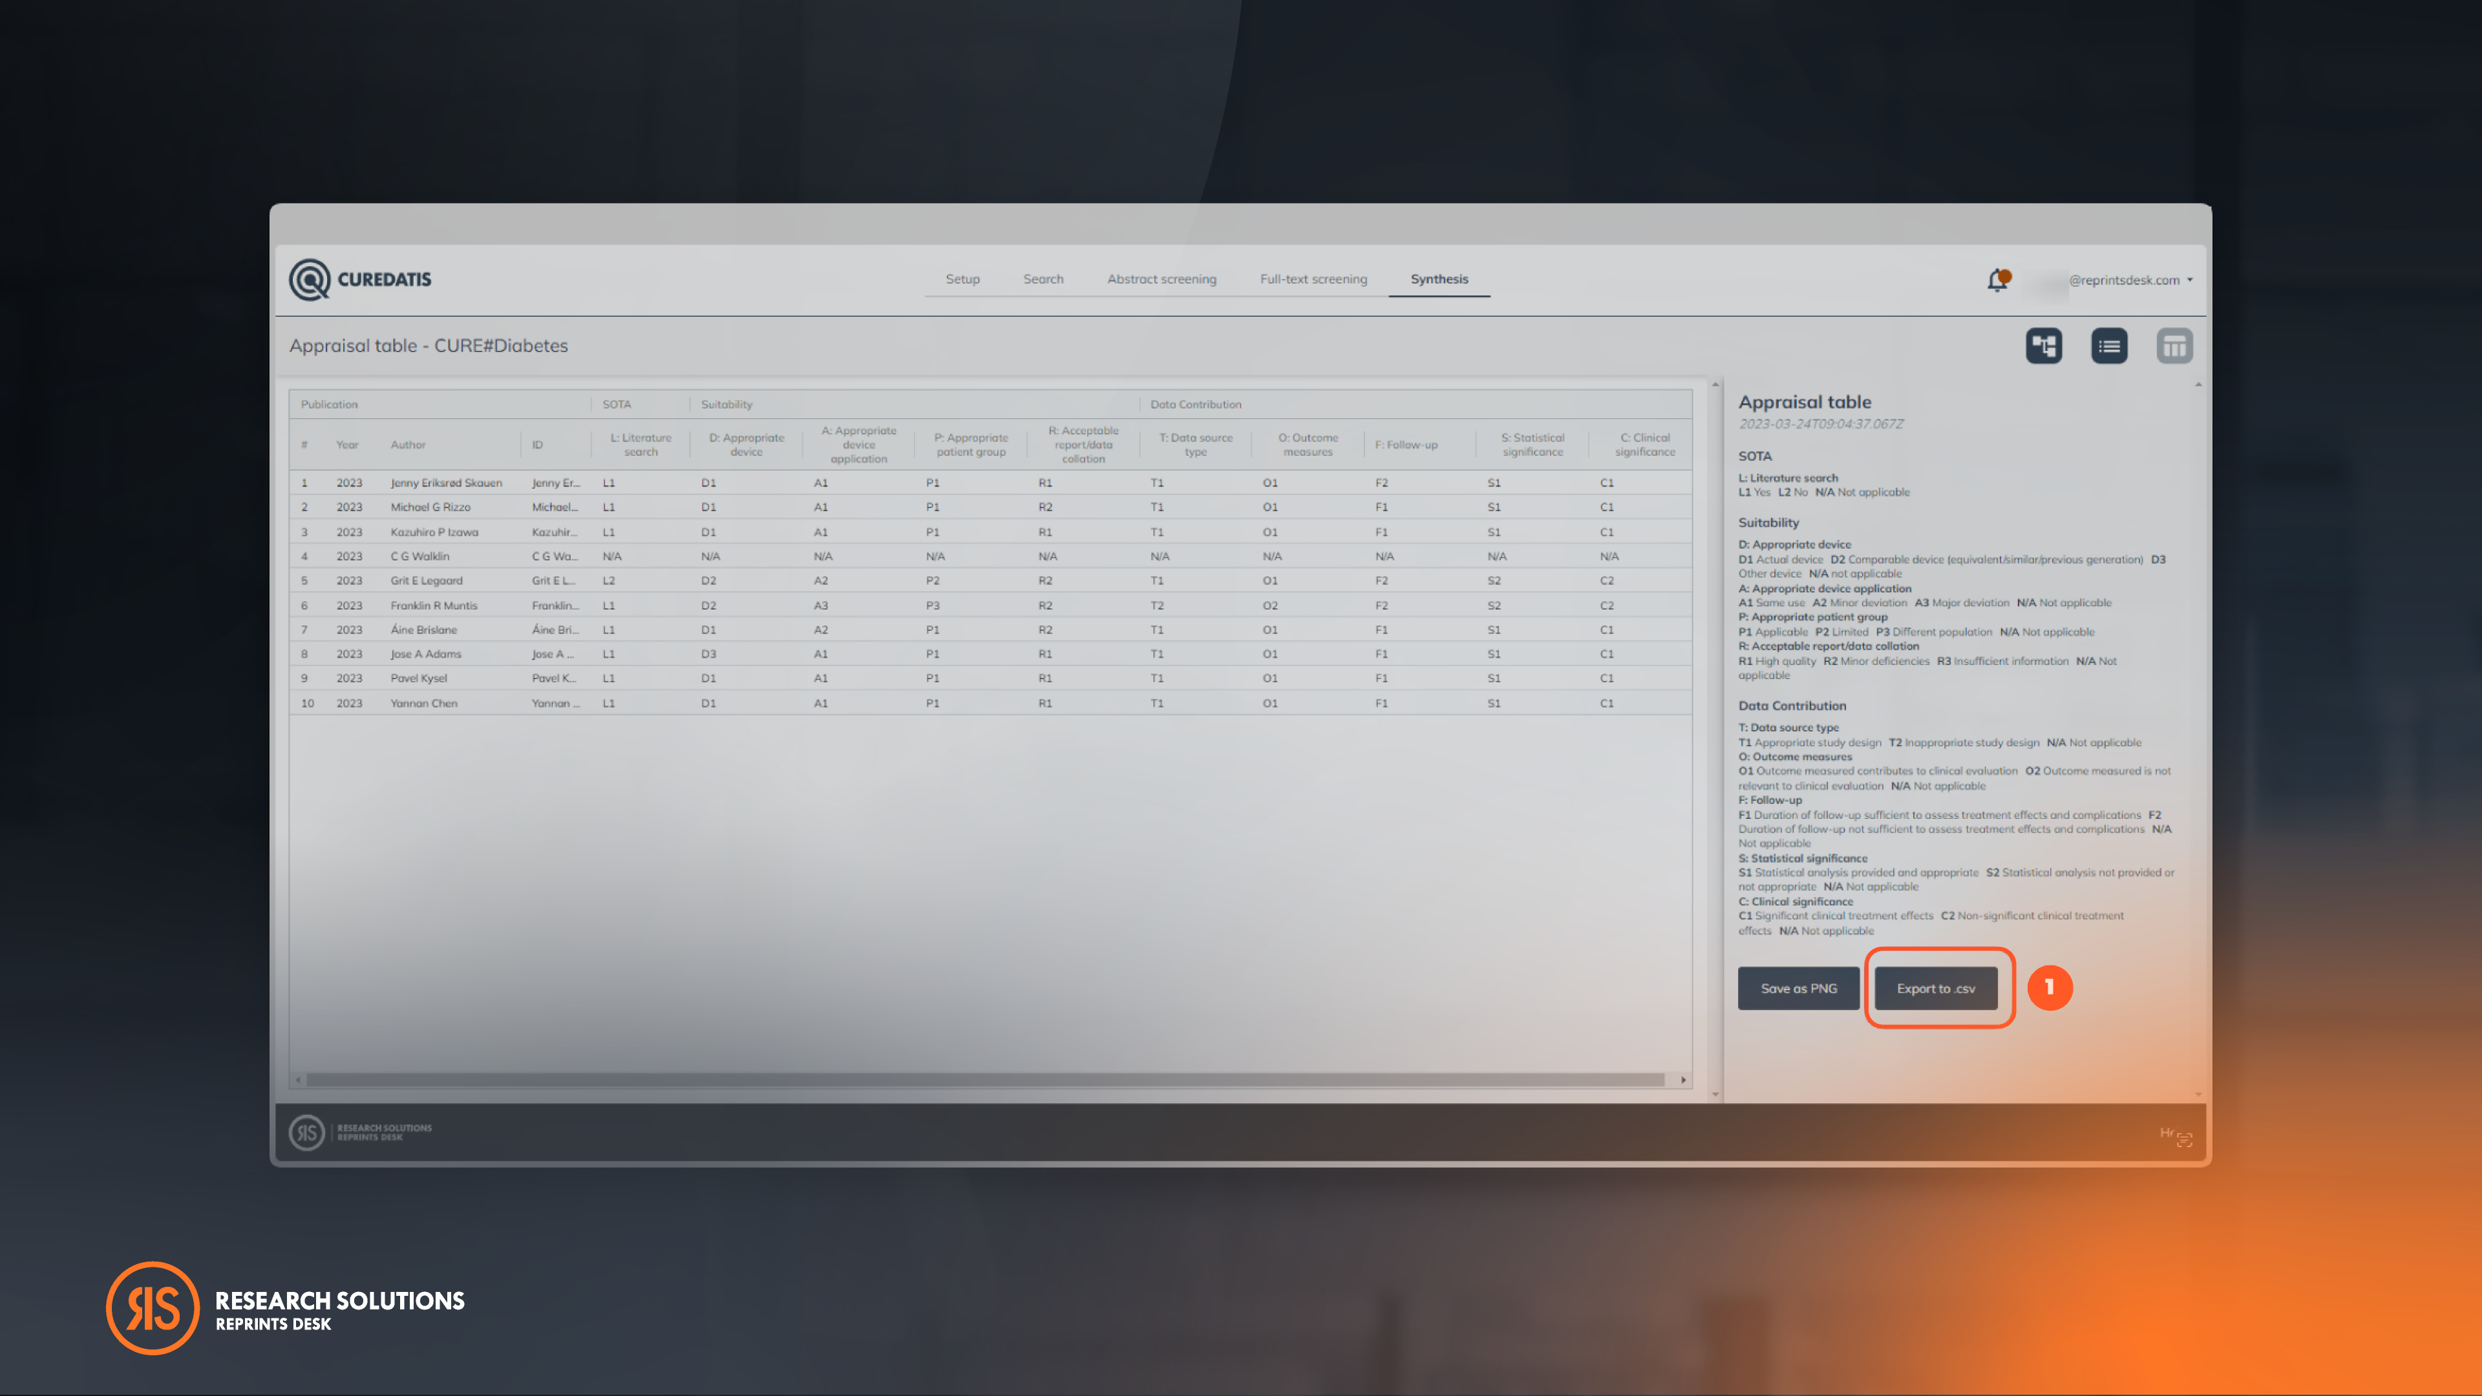The width and height of the screenshot is (2482, 1396).
Task: Open notifications via the bell icon
Action: pos(1997,279)
